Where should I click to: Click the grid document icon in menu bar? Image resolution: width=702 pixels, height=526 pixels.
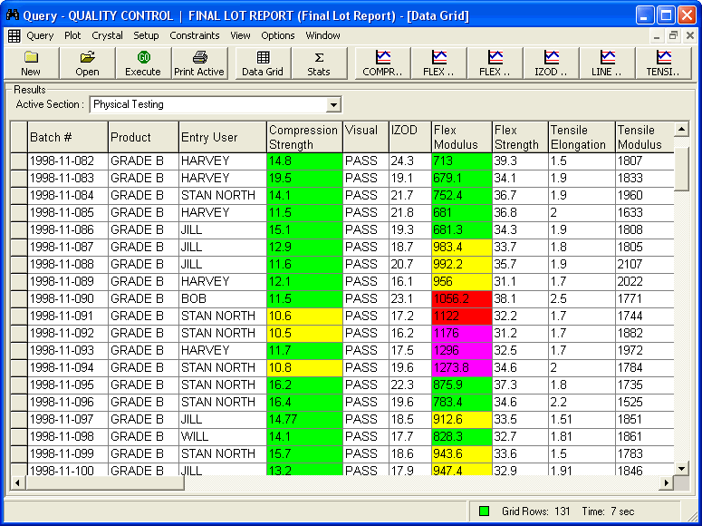coord(14,36)
